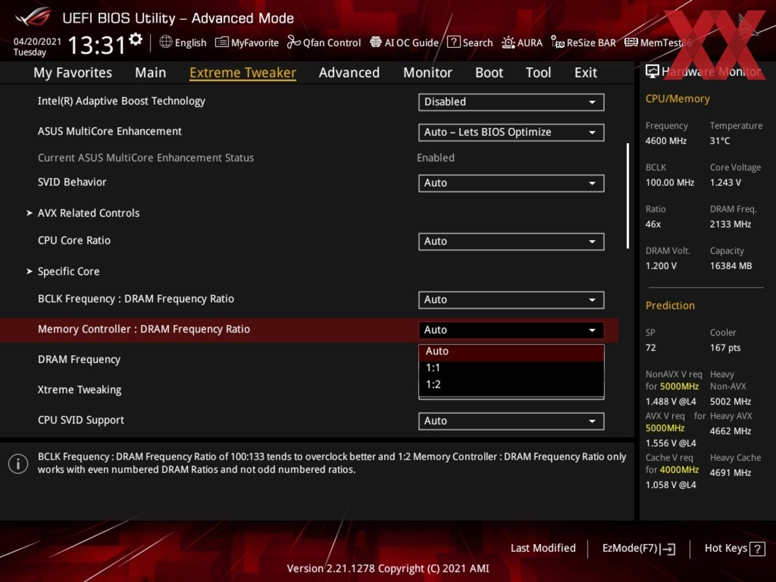The width and height of the screenshot is (776, 582).
Task: Click the Last Modified button
Action: [543, 548]
